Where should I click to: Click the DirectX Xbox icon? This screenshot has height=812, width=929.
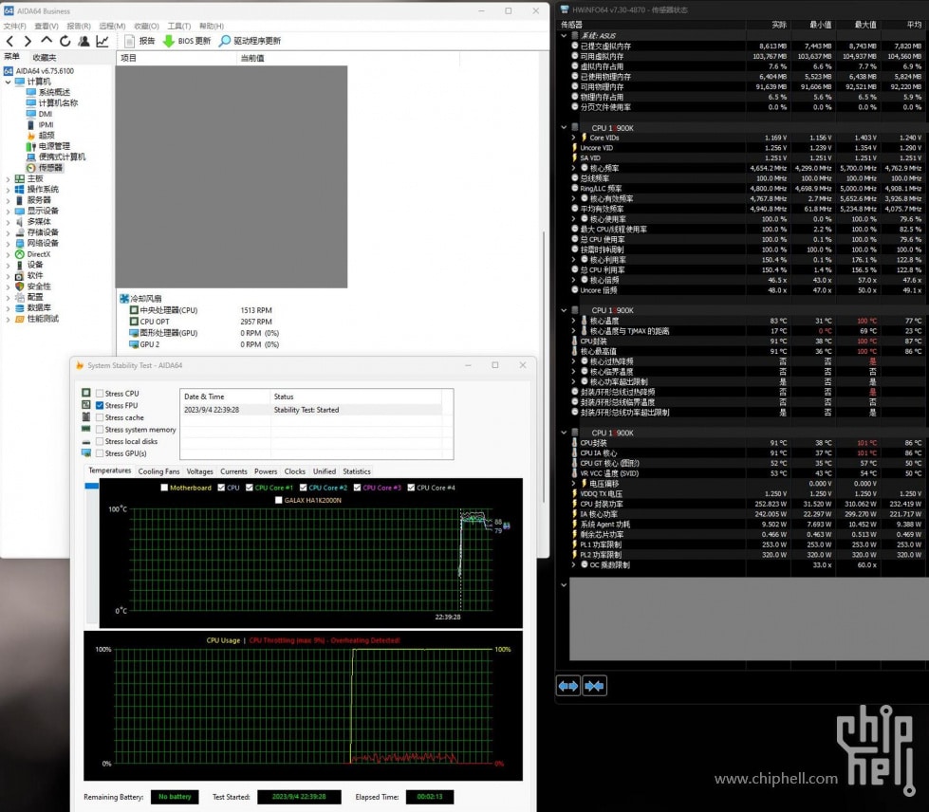coord(20,254)
